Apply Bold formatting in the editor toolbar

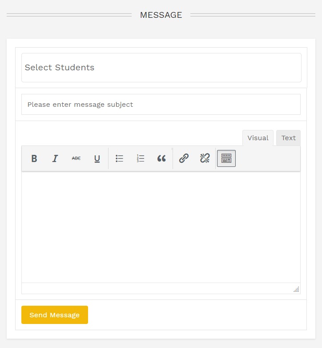(34, 158)
